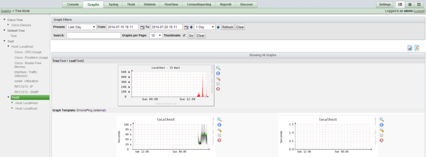Open the Syslog tab

[113, 5]
